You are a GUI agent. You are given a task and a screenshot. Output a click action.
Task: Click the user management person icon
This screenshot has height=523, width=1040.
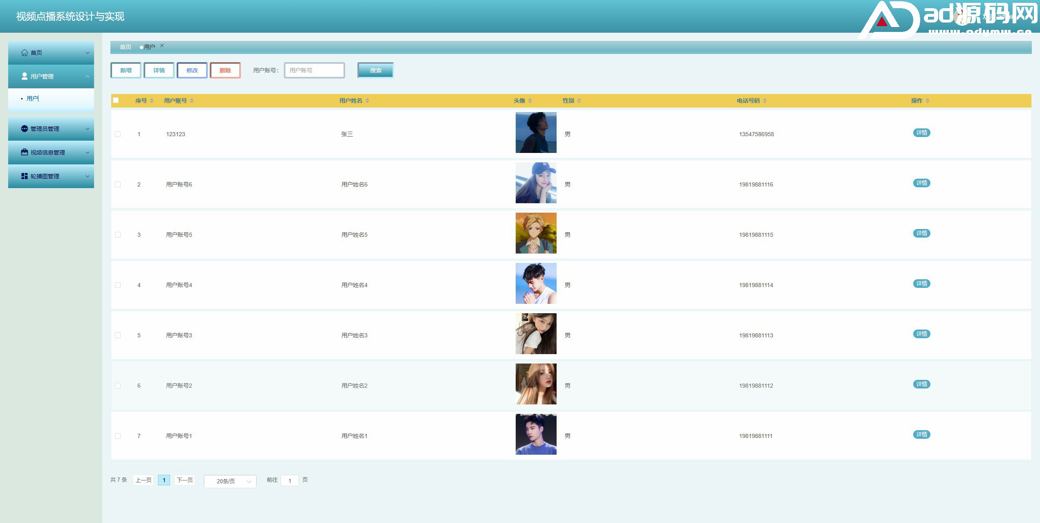coord(25,76)
